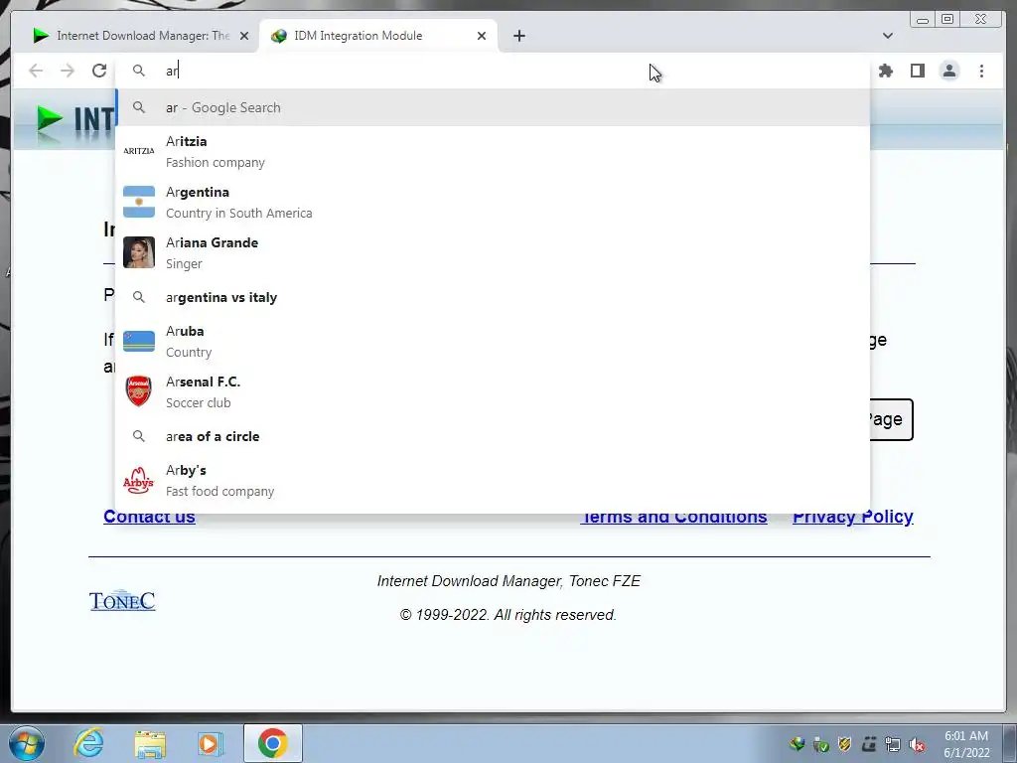
Task: Expand the tab search dropdown arrow
Action: [887, 36]
